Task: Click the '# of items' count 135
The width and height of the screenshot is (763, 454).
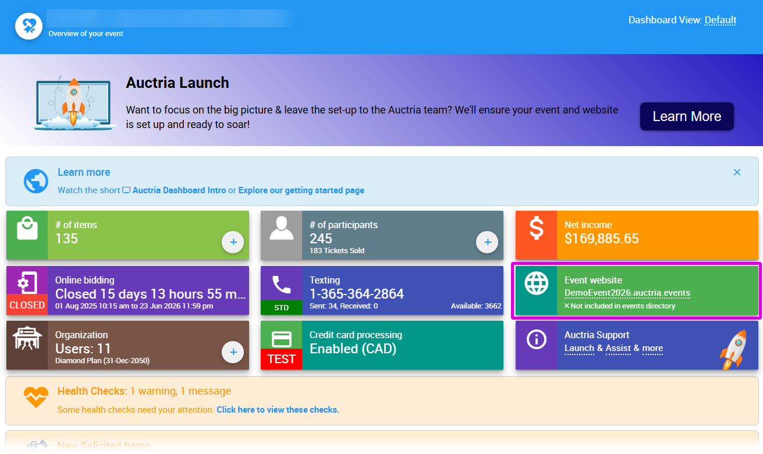Action: [66, 239]
